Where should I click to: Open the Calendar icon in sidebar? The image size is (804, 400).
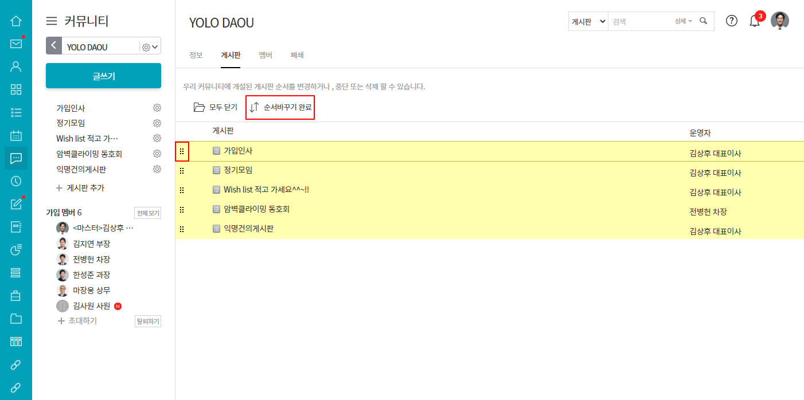[x=16, y=136]
